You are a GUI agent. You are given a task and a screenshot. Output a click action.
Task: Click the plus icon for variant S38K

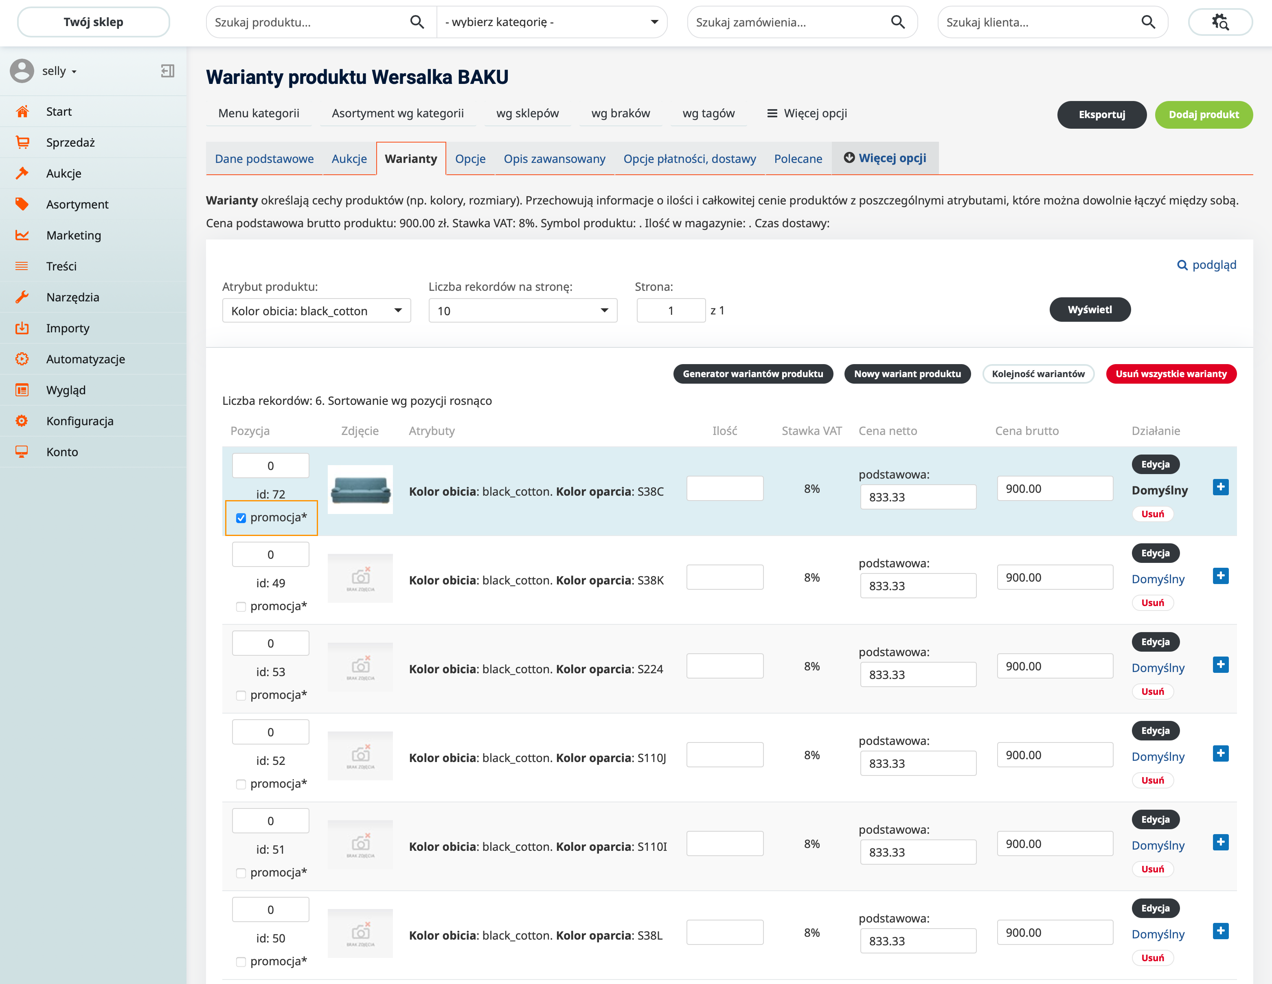1220,575
